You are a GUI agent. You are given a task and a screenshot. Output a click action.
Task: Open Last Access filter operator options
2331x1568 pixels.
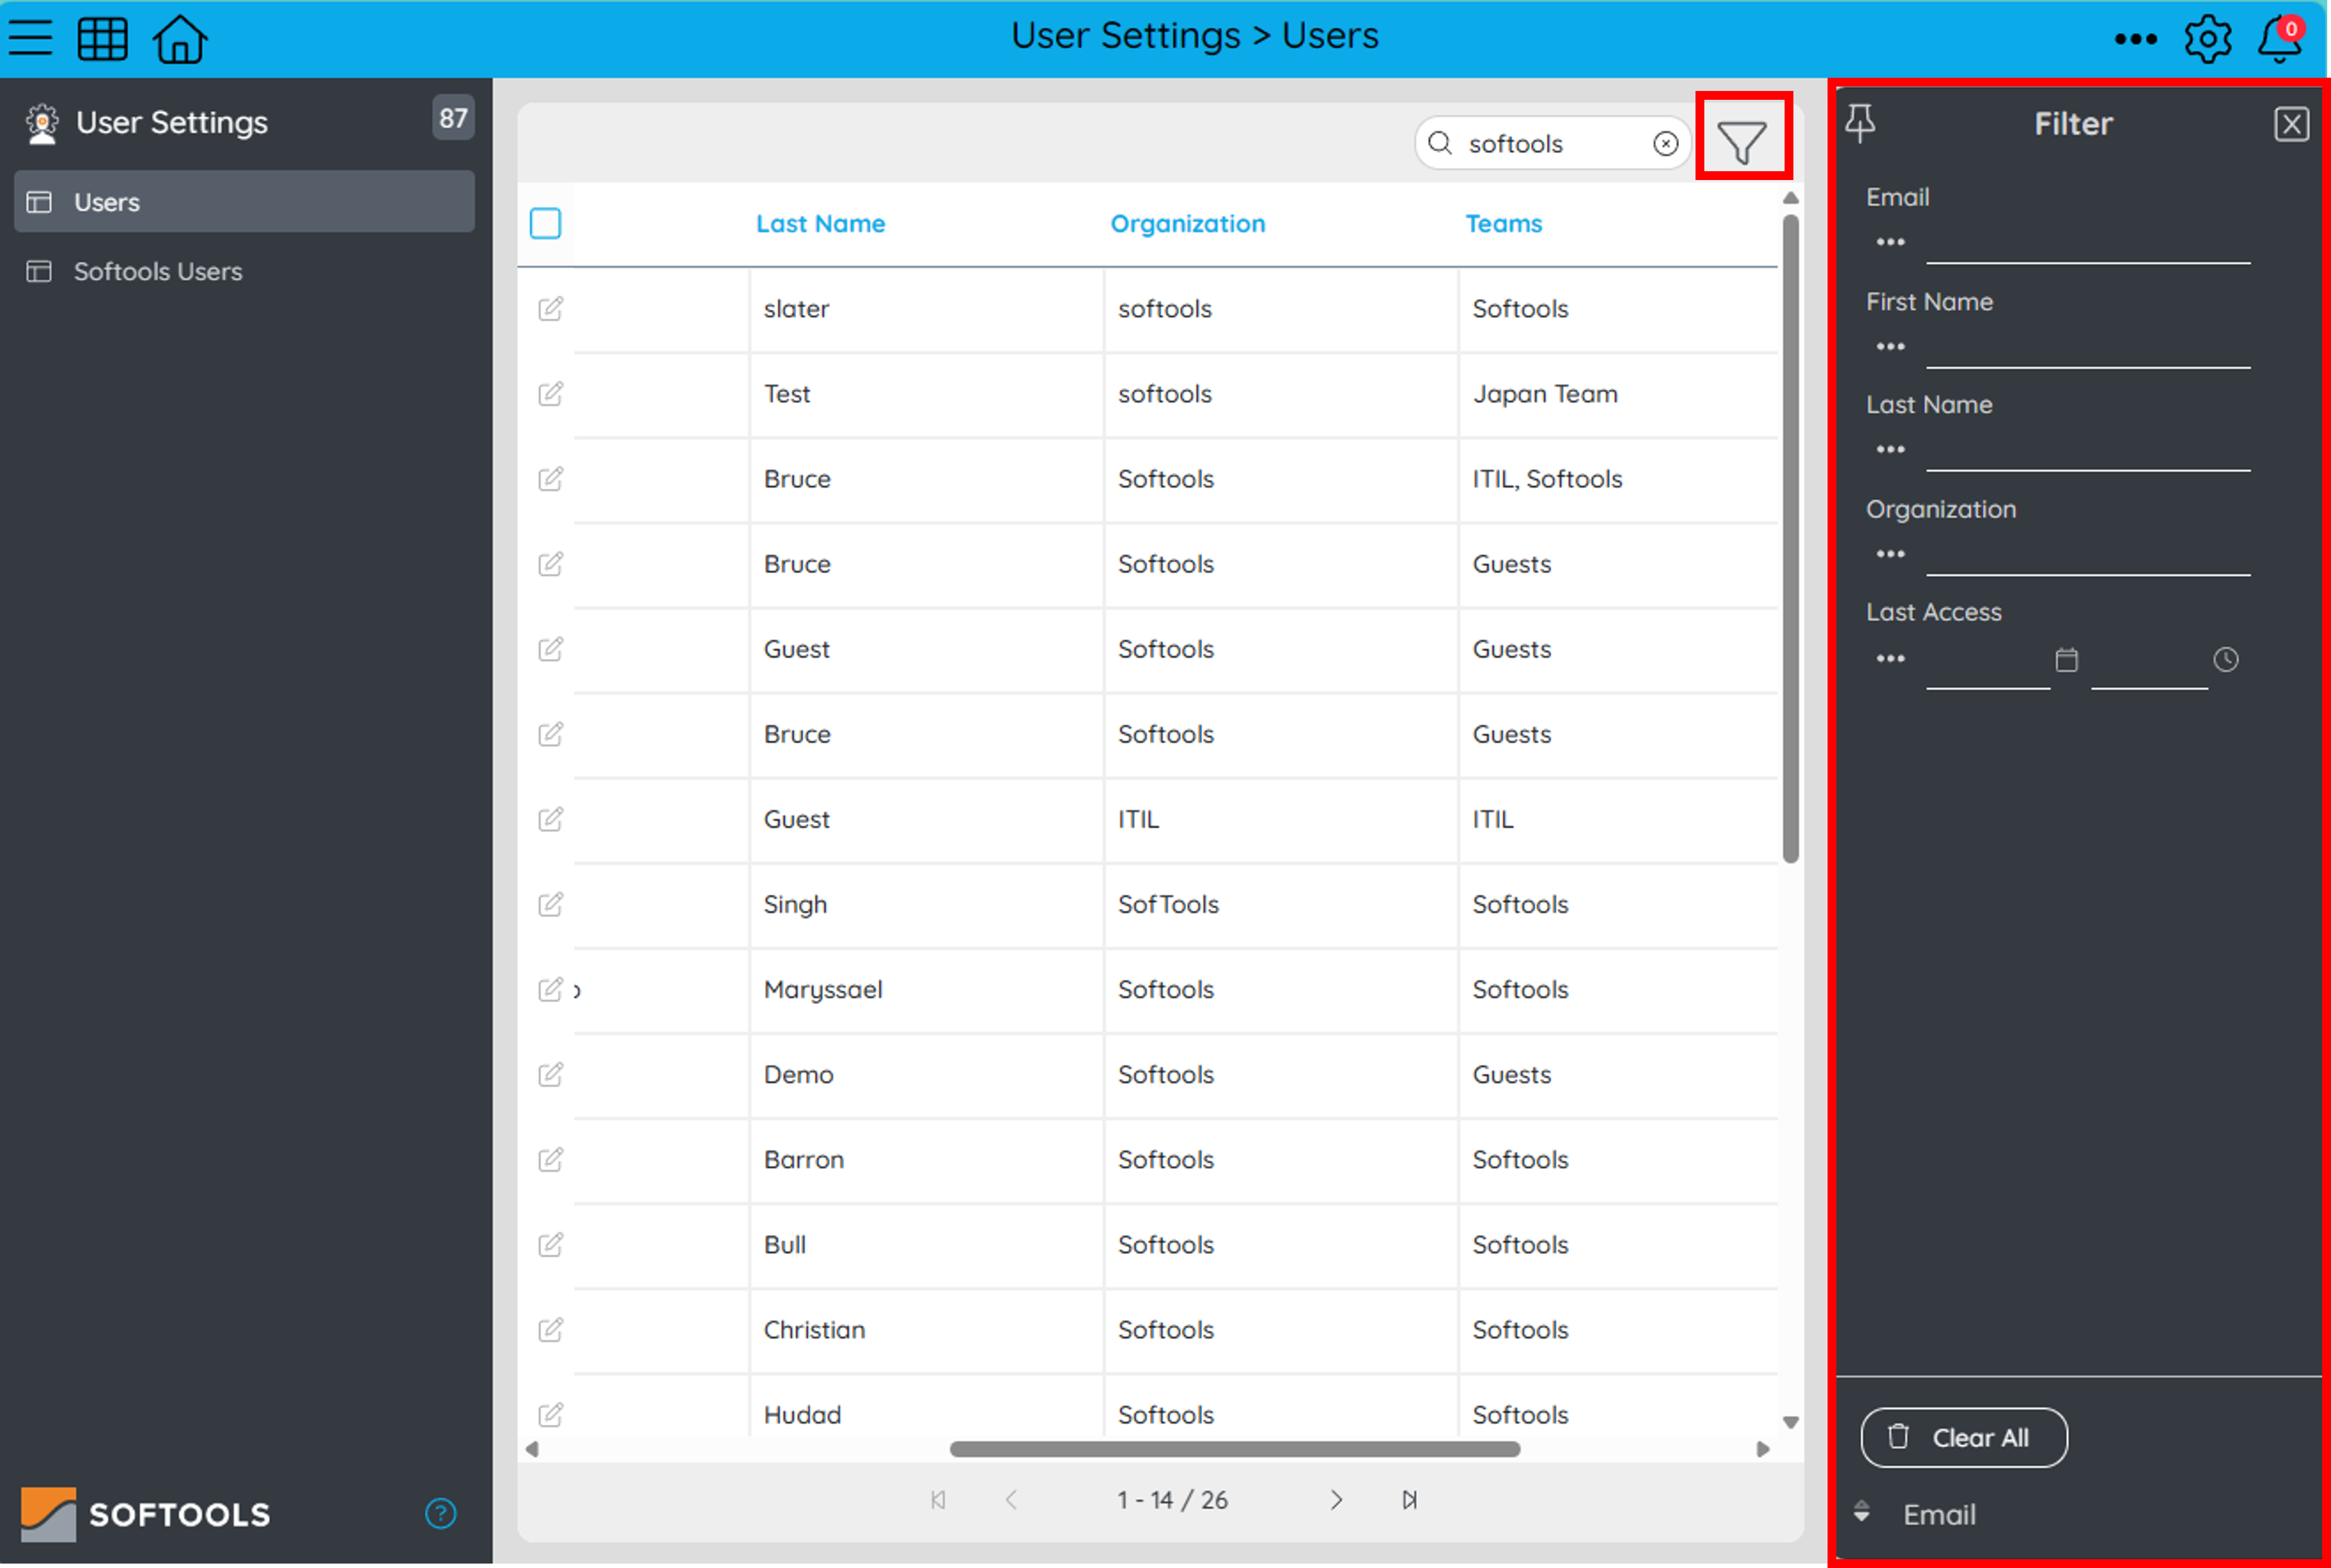click(1890, 659)
